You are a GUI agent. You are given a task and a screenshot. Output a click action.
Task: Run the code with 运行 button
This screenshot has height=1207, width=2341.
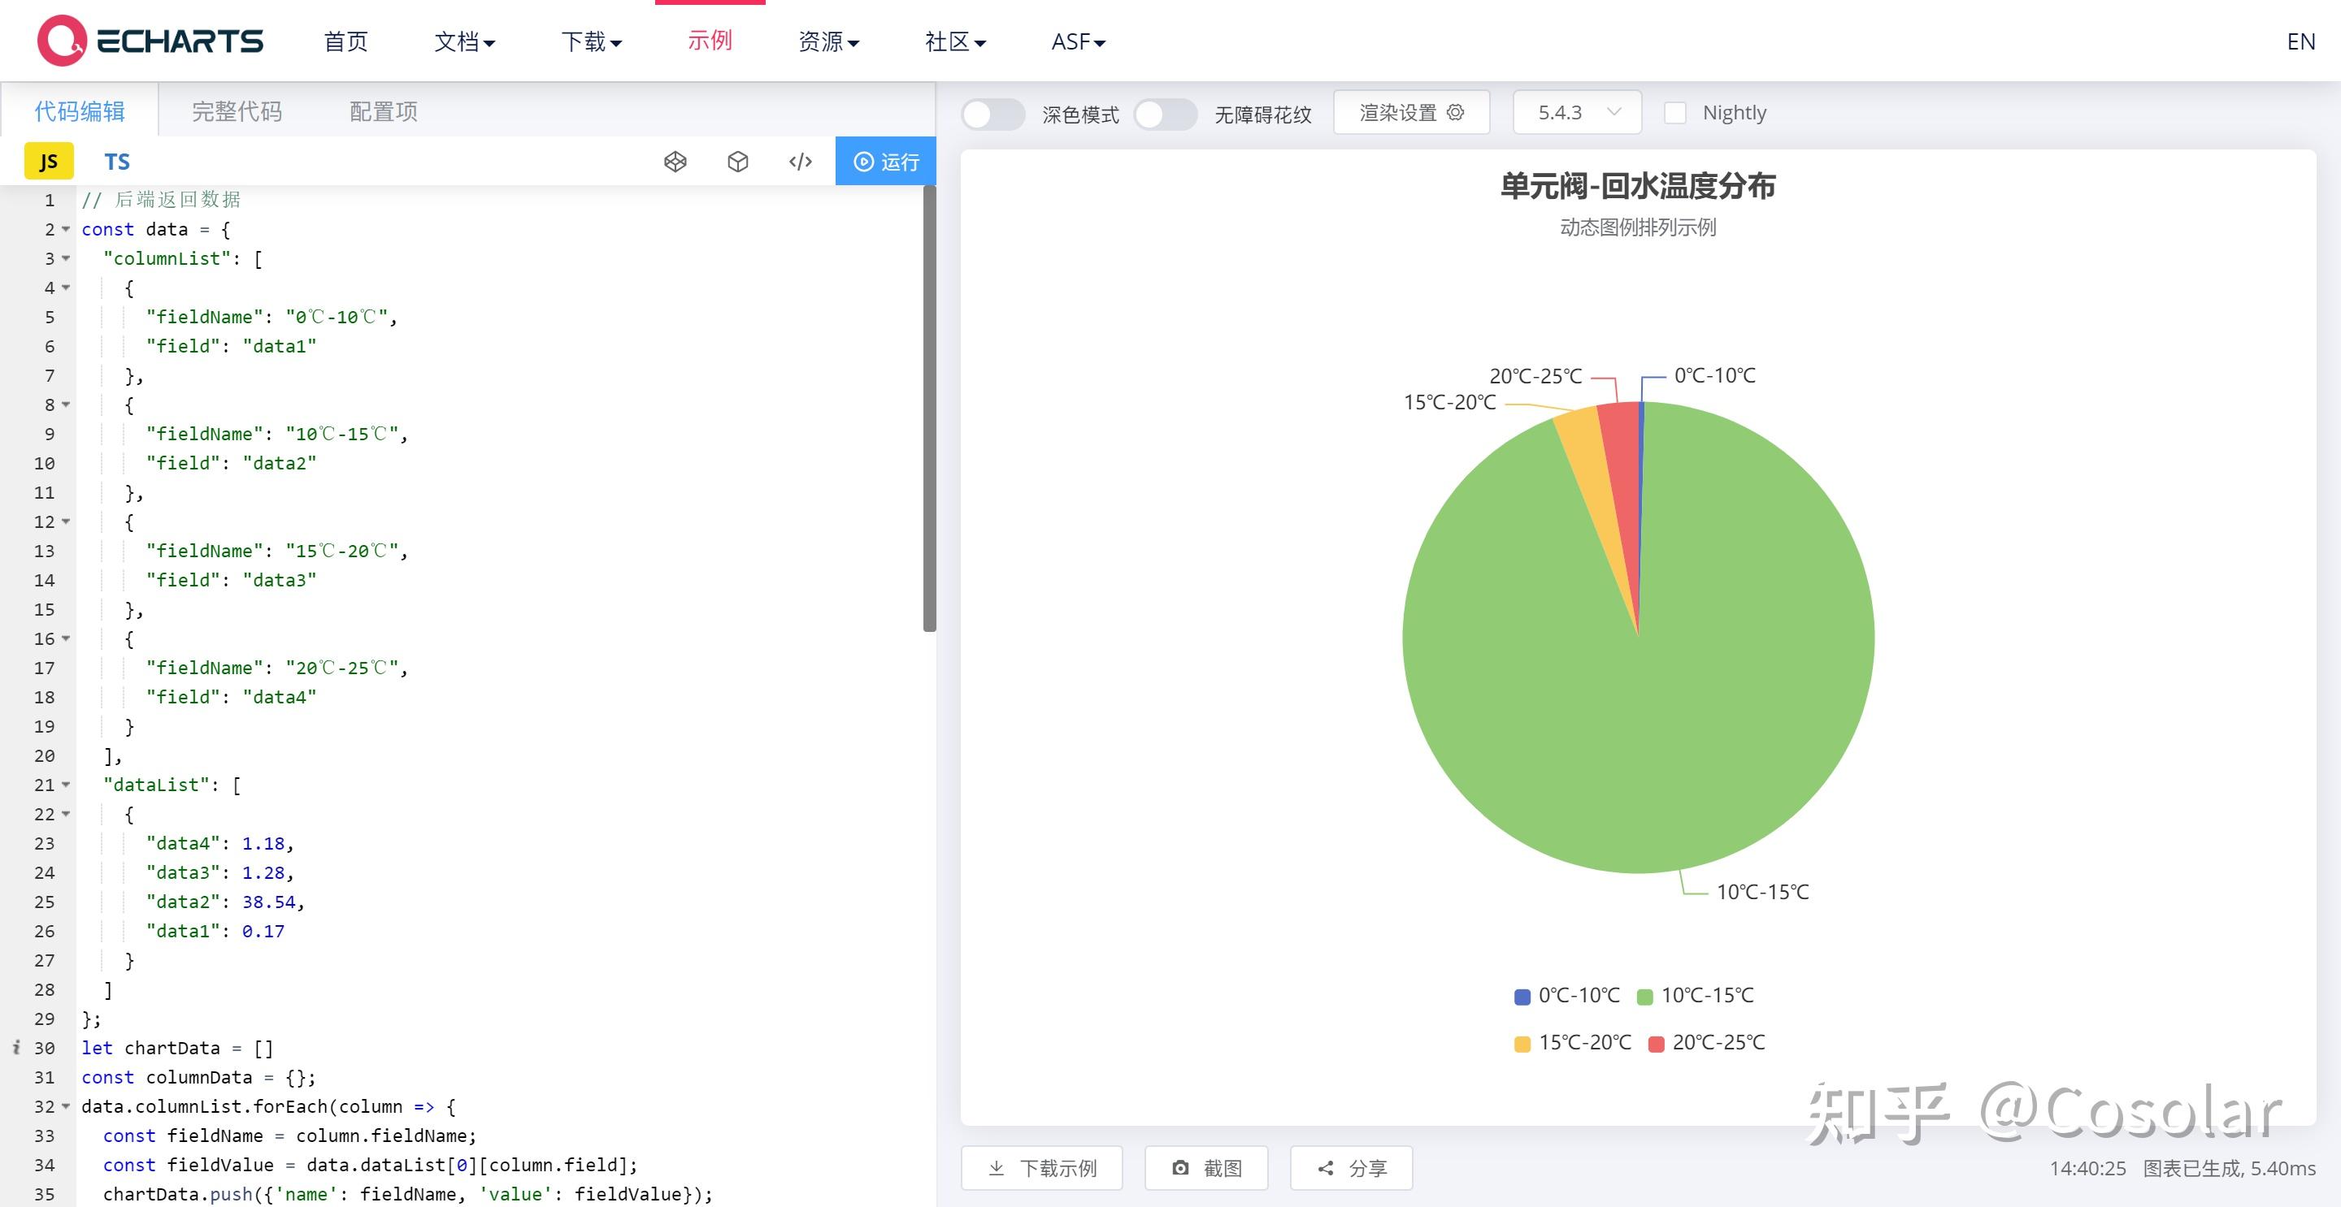(885, 162)
